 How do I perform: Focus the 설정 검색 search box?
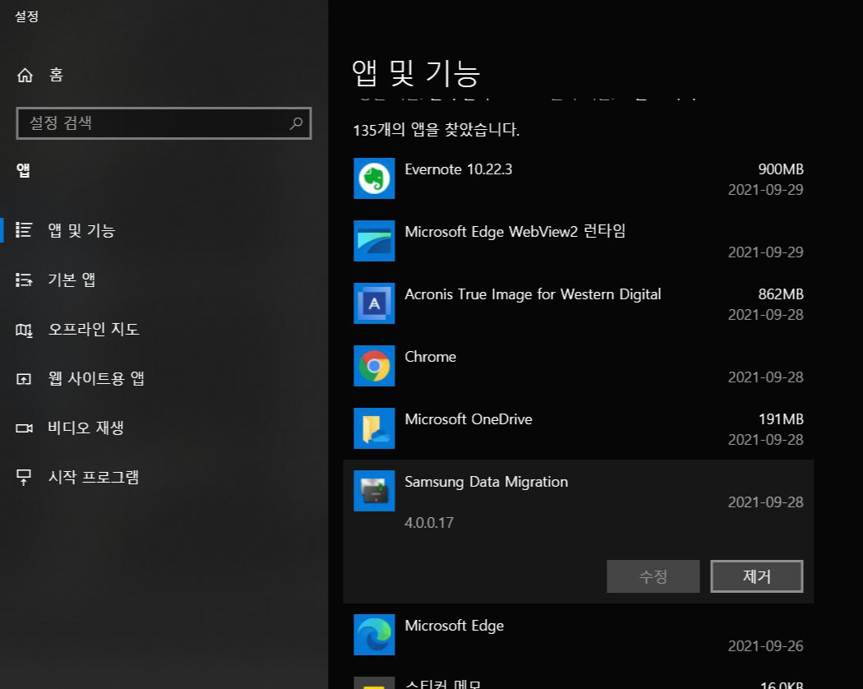point(164,123)
